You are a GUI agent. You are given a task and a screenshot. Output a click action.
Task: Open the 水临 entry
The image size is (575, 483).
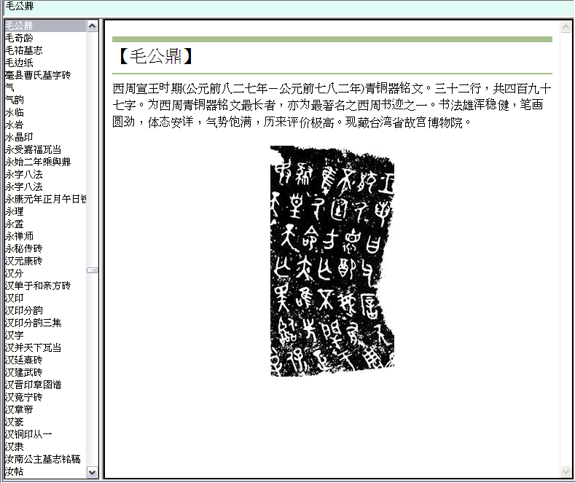pyautogui.click(x=15, y=112)
